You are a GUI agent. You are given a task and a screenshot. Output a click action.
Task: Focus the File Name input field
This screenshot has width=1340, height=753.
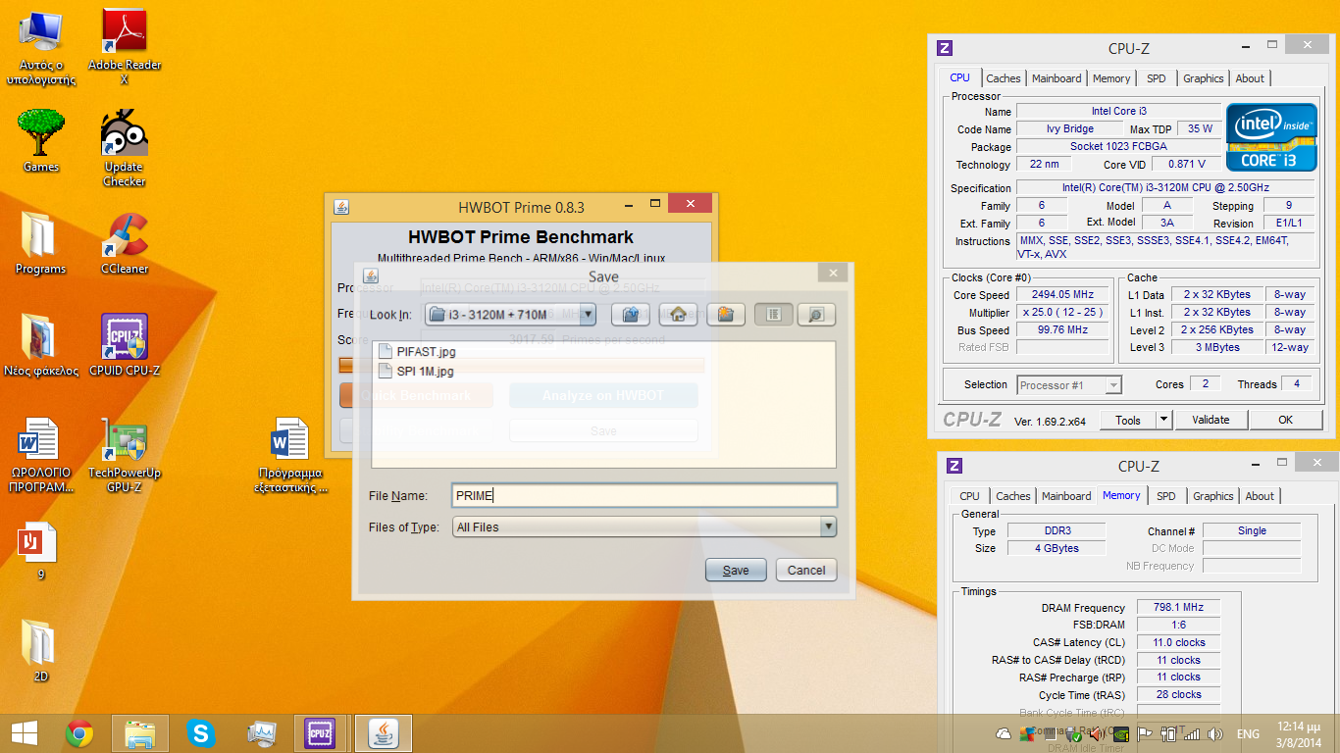pos(644,496)
